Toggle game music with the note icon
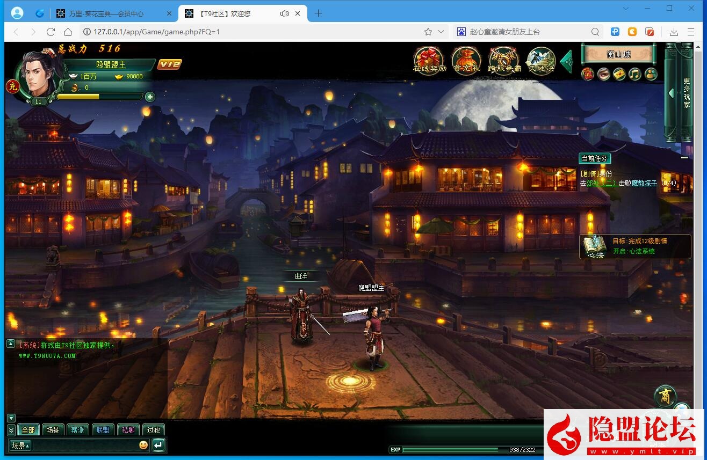This screenshot has width=707, height=460. pos(635,74)
